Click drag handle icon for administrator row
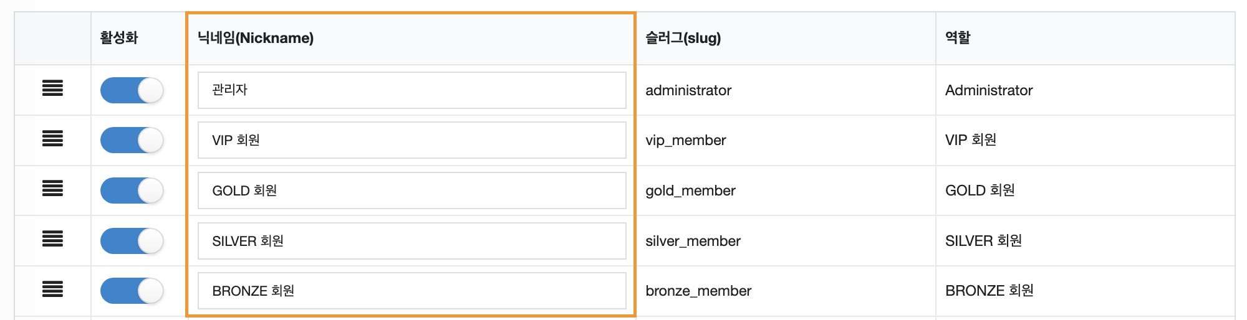The width and height of the screenshot is (1247, 320). coord(52,88)
